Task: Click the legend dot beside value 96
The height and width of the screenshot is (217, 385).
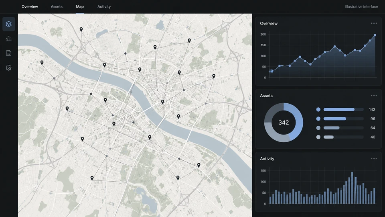Action: point(318,119)
